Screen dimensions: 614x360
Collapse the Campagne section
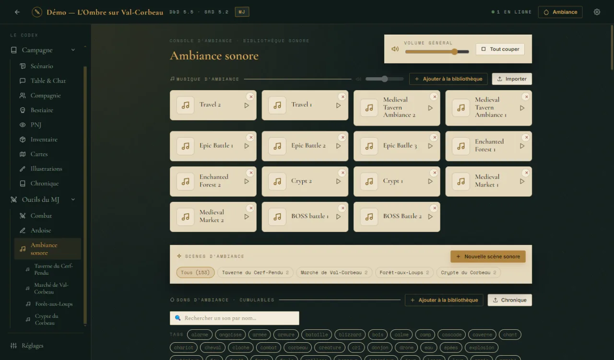click(x=73, y=50)
